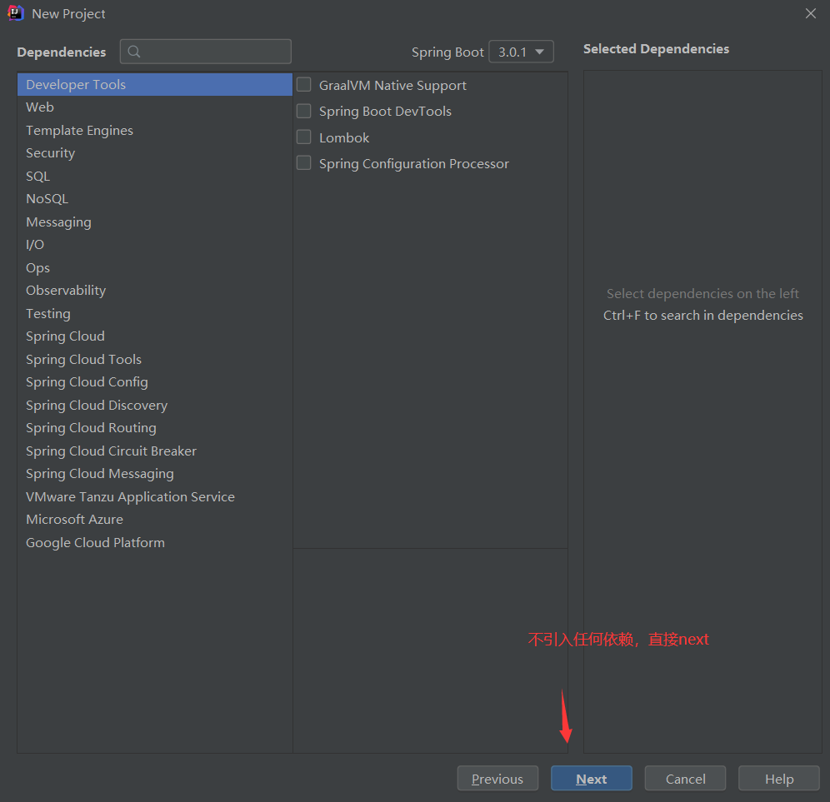Check GraalVM Native Support checkbox

(304, 85)
